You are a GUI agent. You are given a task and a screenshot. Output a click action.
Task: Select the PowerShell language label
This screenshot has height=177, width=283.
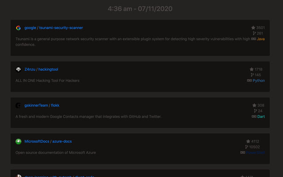click(255, 152)
